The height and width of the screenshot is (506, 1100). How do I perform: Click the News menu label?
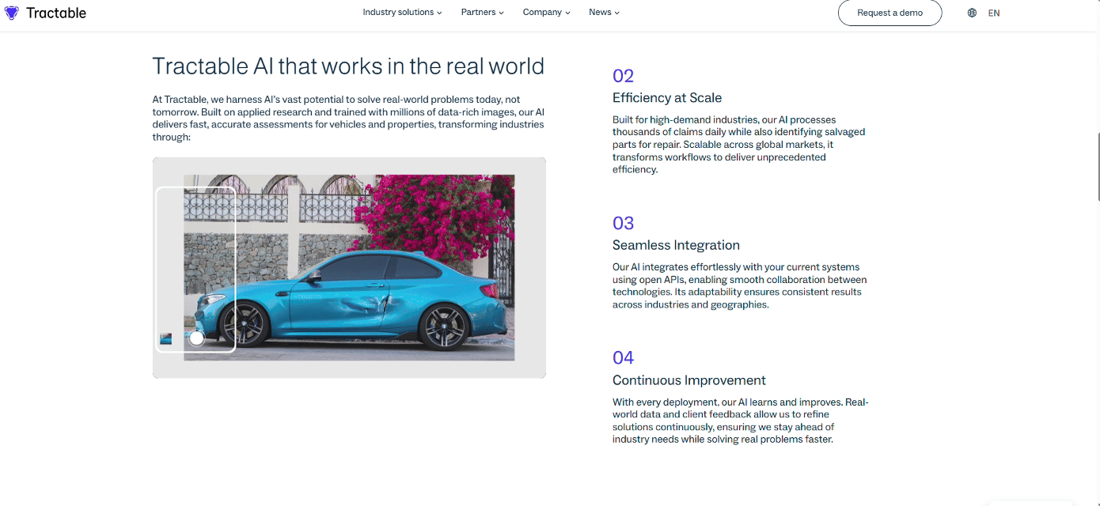tap(600, 13)
